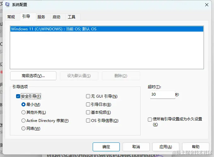214x157 pixels.
Task: Enable the 基本视频(E) checkbox
Action: pyautogui.click(x=88, y=112)
